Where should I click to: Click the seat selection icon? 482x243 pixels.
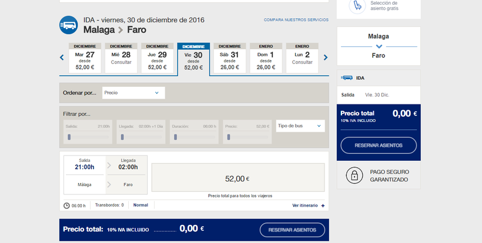click(x=357, y=5)
